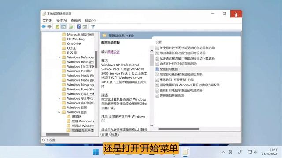Open the 查看(V) menu
Image resolution: width=282 pixels, height=158 pixels.
coord(76,20)
